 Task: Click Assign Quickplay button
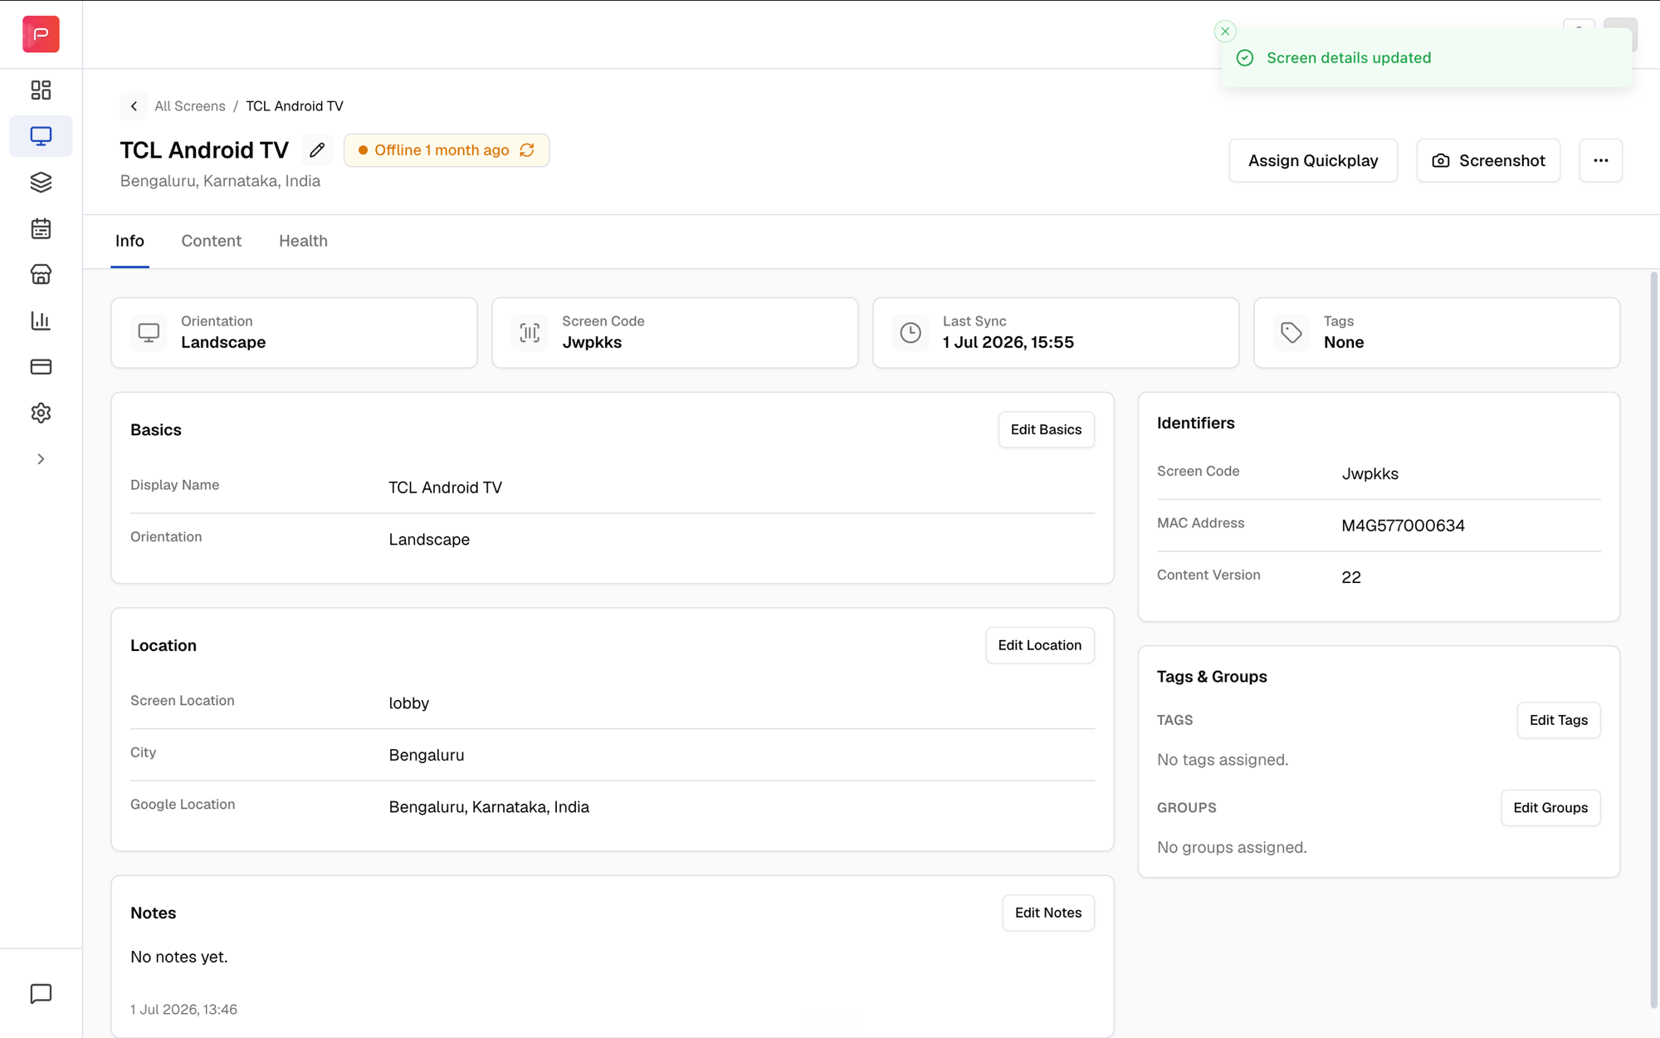1313,160
